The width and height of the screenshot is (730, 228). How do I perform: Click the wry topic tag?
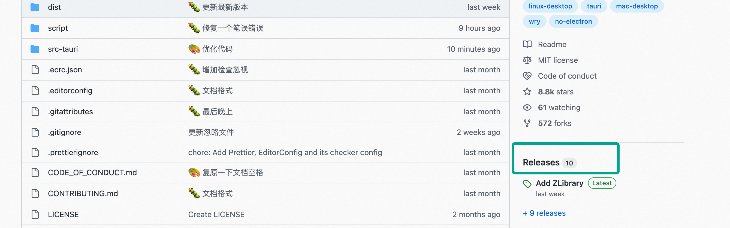coord(534,21)
